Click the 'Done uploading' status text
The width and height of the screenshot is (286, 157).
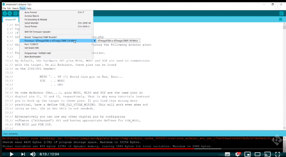(10, 134)
